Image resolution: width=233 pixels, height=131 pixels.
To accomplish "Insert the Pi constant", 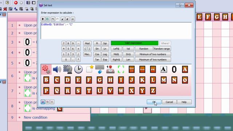I will click(97, 43).
